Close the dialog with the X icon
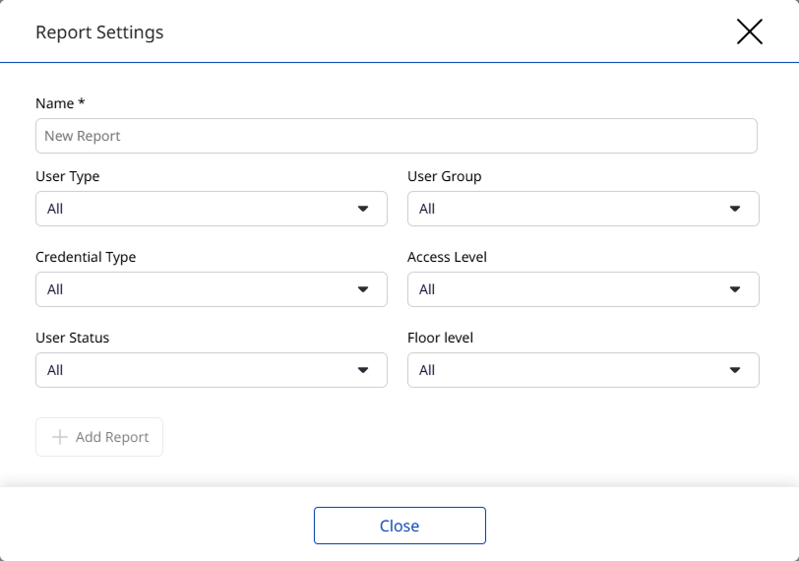This screenshot has width=799, height=561. (750, 31)
